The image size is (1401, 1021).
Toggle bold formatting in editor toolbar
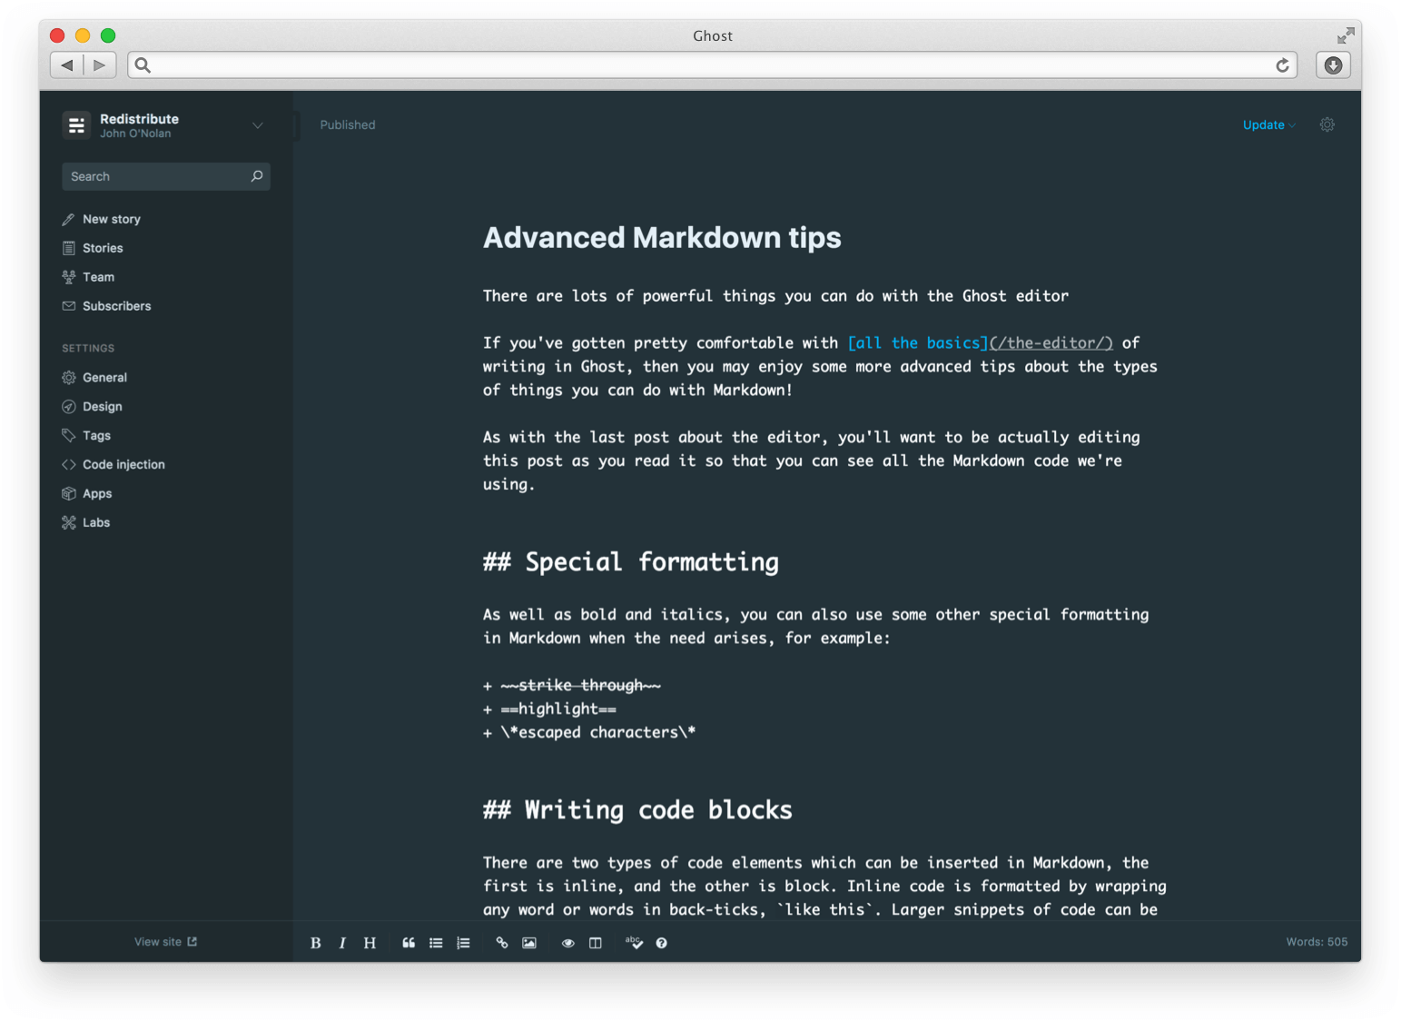(315, 943)
